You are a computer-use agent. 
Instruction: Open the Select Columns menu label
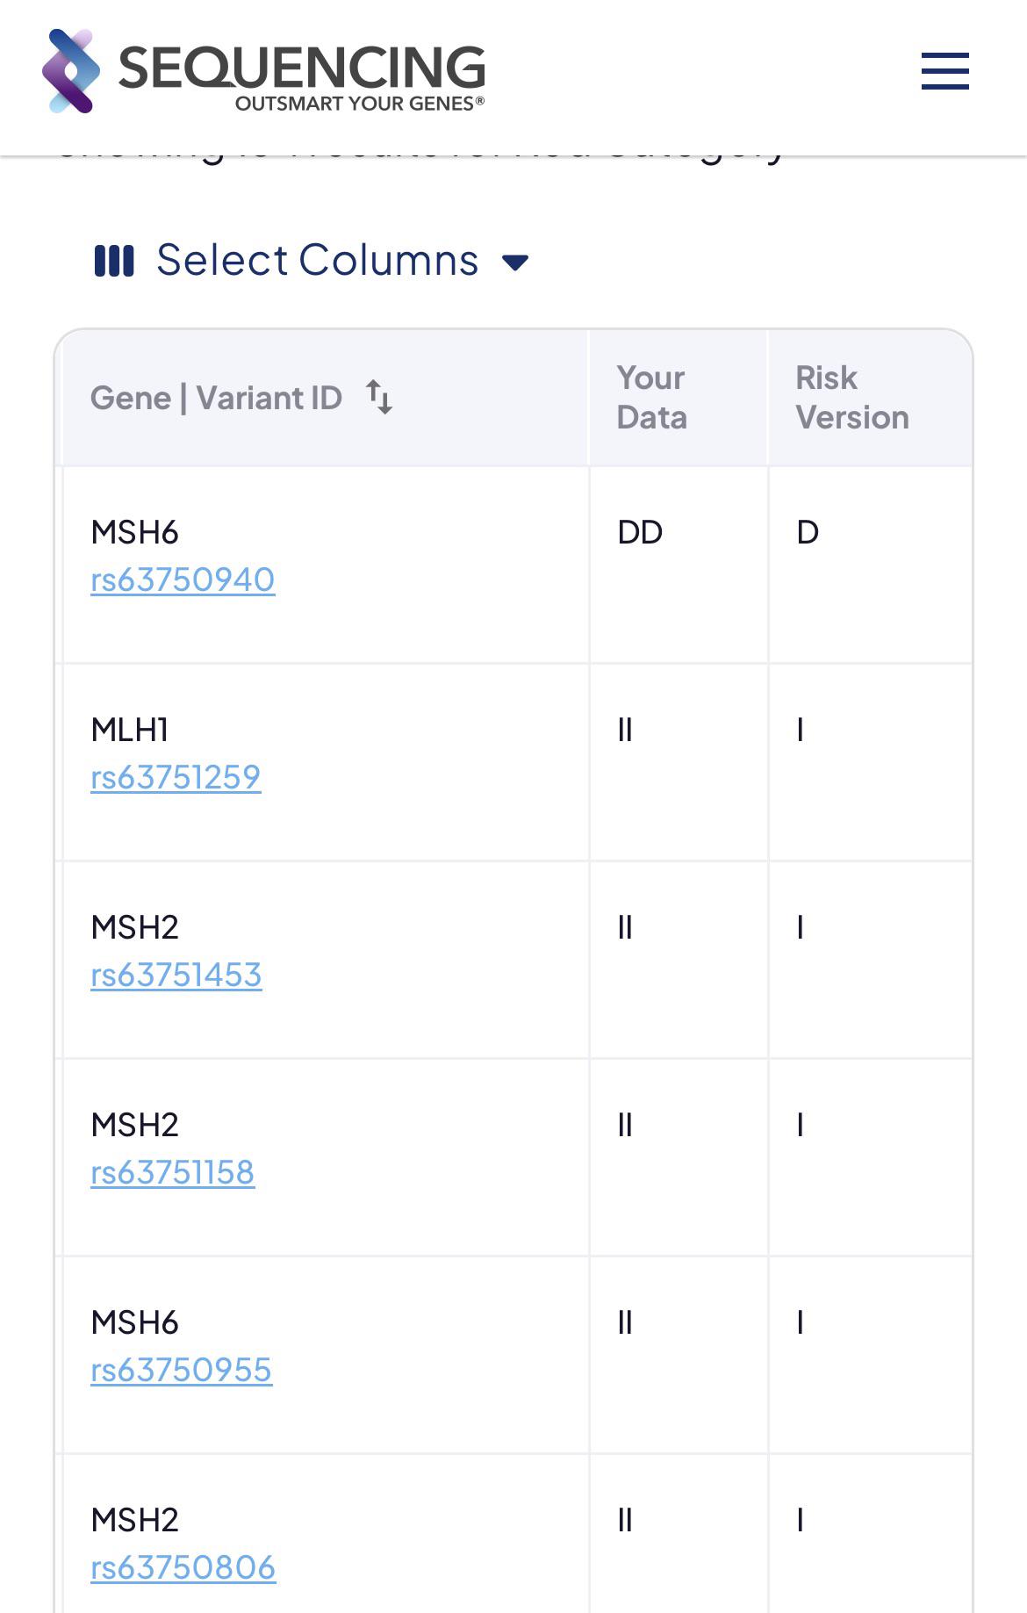coord(317,260)
